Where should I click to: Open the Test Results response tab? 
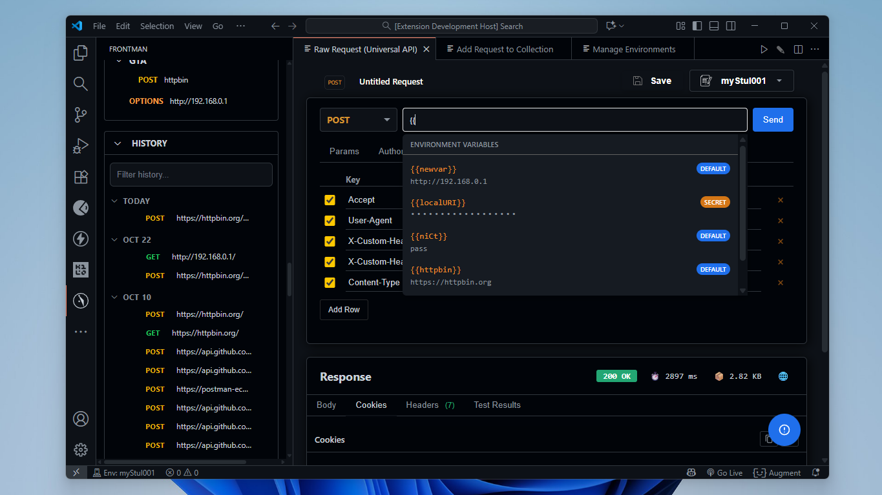(497, 405)
